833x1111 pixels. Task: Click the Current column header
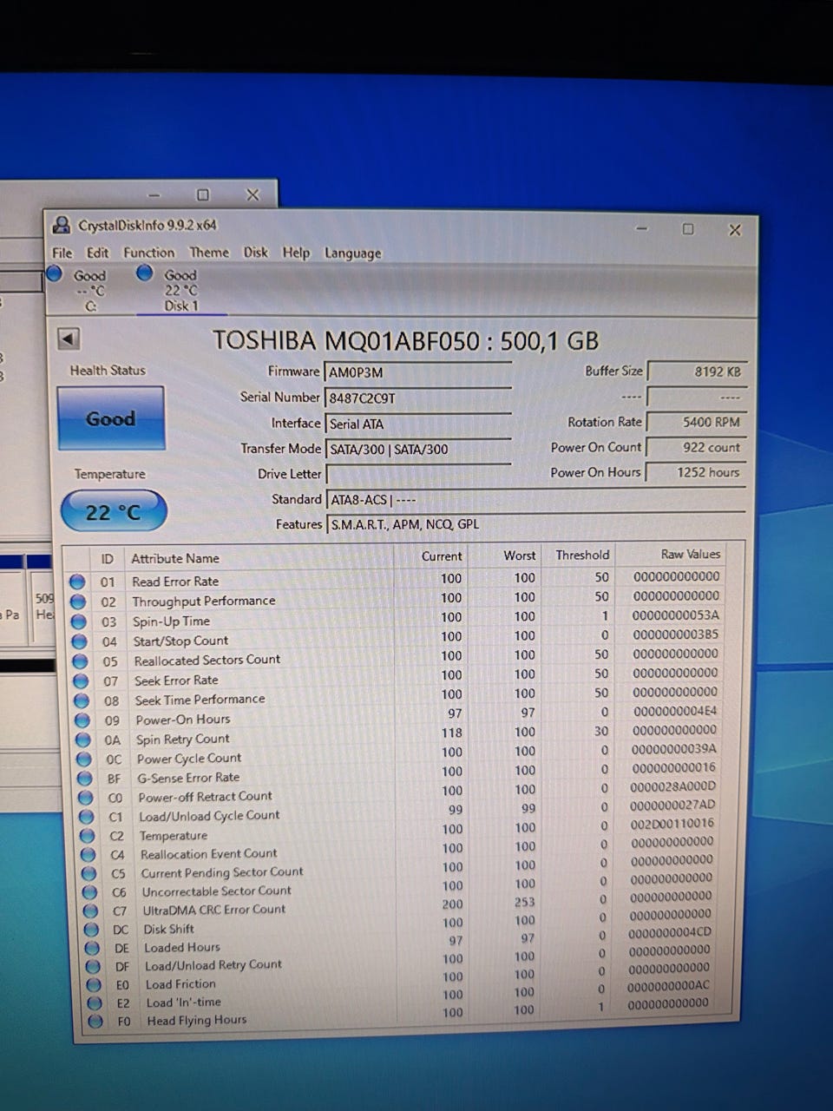[x=442, y=556]
